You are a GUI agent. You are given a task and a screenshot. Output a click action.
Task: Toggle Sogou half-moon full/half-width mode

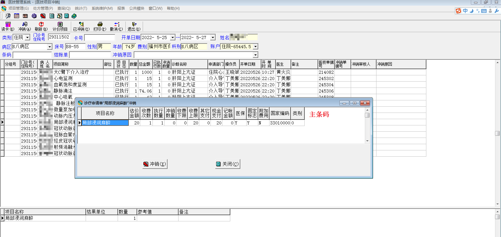click(472, 11)
